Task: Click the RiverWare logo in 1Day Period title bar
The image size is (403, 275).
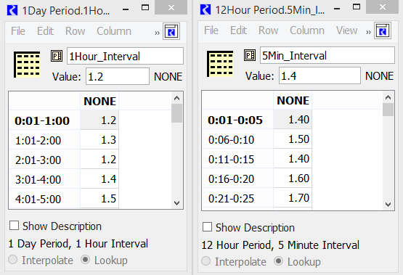Action: 12,11
